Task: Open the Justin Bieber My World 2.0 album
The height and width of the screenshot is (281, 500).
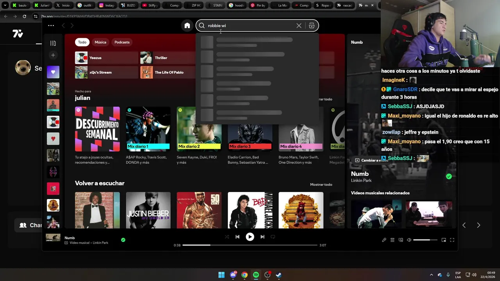Action: [x=148, y=210]
